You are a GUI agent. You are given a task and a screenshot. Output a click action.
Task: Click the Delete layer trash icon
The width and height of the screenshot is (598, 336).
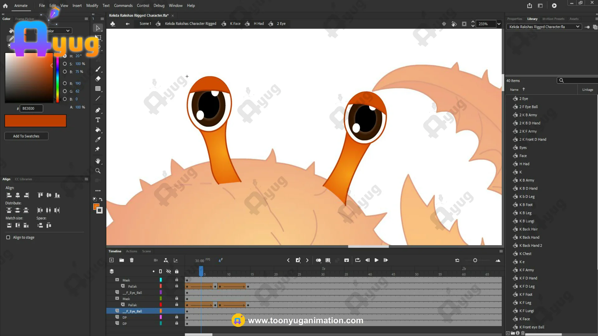[x=132, y=260]
